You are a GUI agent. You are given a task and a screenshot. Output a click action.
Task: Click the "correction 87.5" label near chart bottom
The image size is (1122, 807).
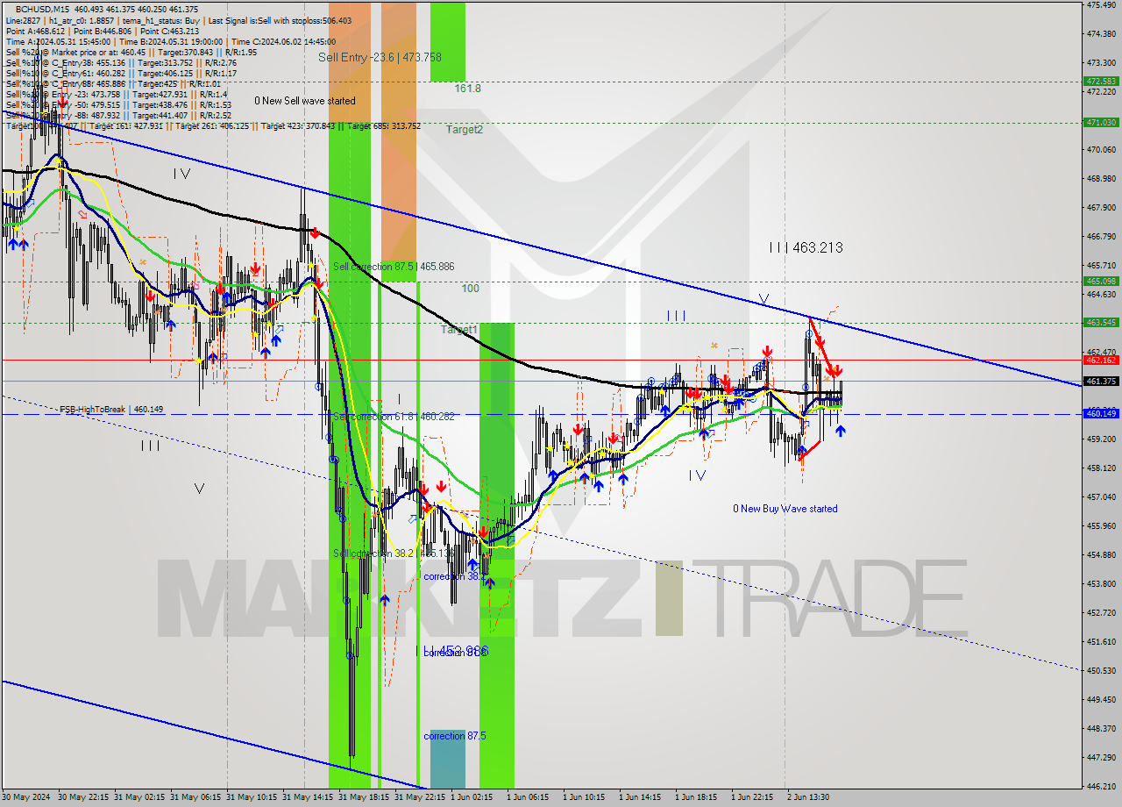point(454,736)
